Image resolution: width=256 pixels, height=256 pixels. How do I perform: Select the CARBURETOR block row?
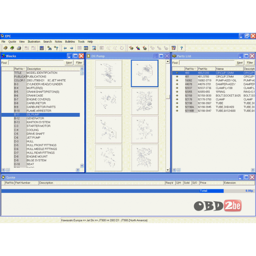pyautogui.click(x=40, y=103)
